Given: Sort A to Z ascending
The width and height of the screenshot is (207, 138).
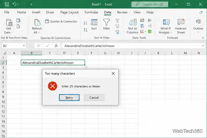Looking at the screenshot, I should coord(85,23).
